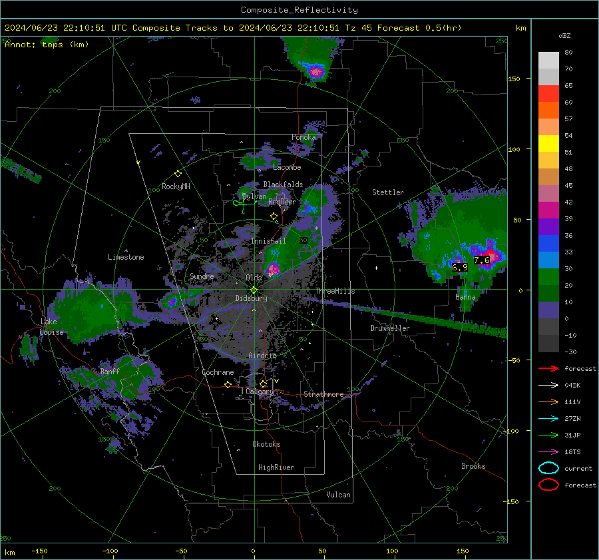Screen dimensions: 599x560
Task: Click the Okotoks city label
Action: click(266, 444)
